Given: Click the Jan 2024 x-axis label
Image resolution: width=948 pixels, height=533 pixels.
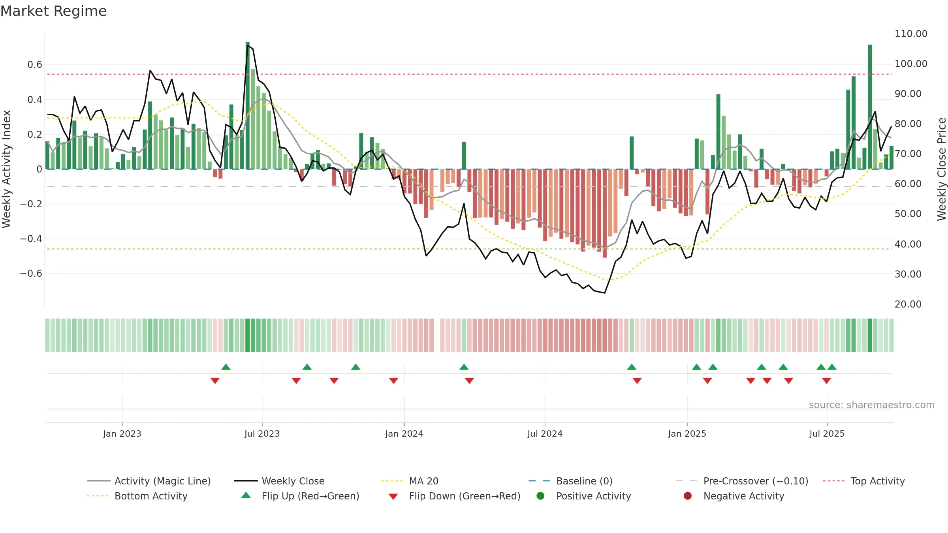Looking at the screenshot, I should click(404, 434).
